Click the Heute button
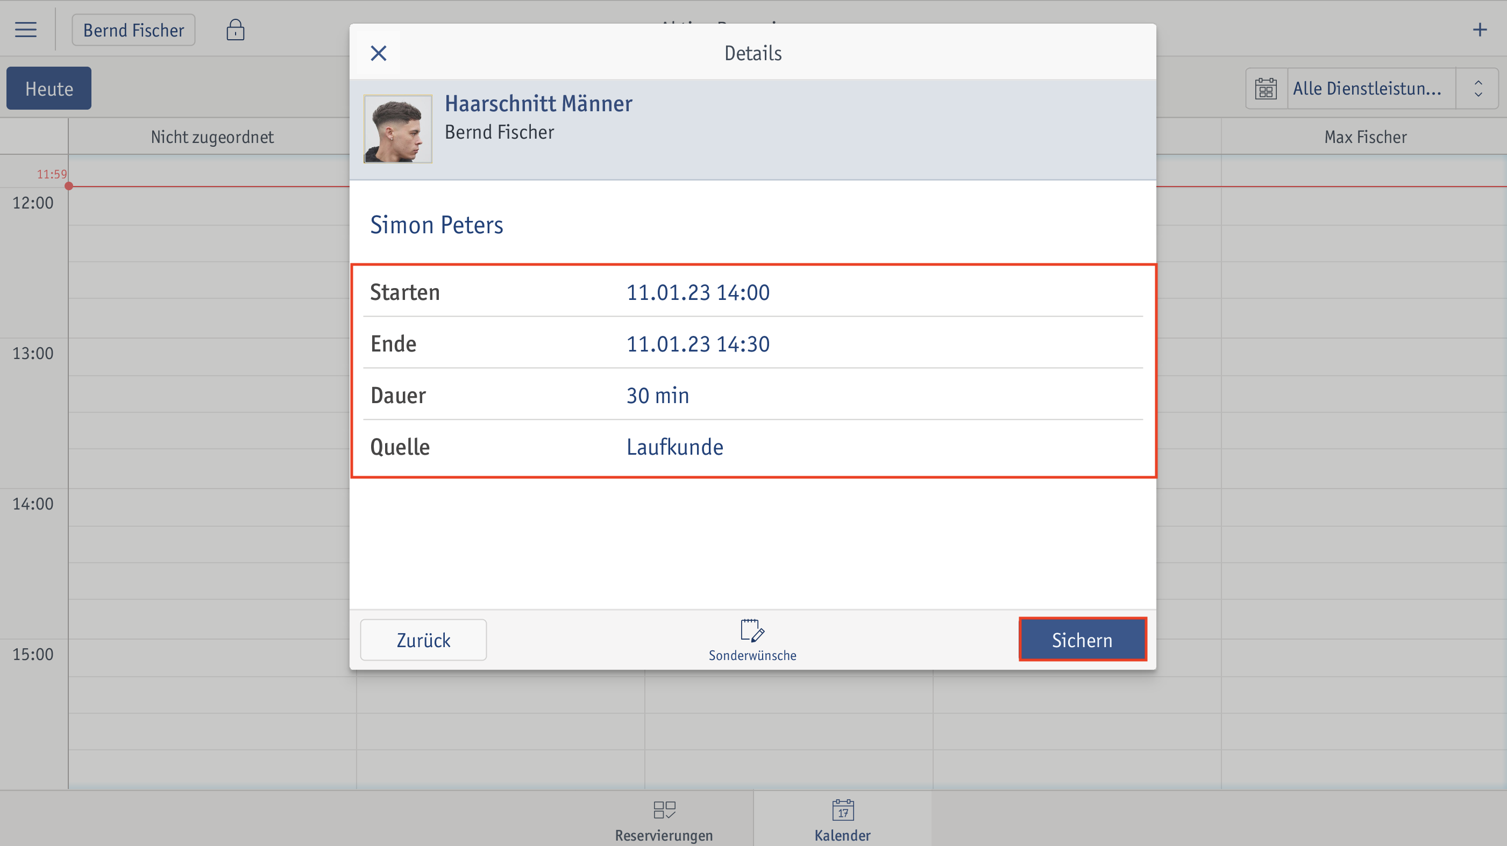 tap(49, 88)
